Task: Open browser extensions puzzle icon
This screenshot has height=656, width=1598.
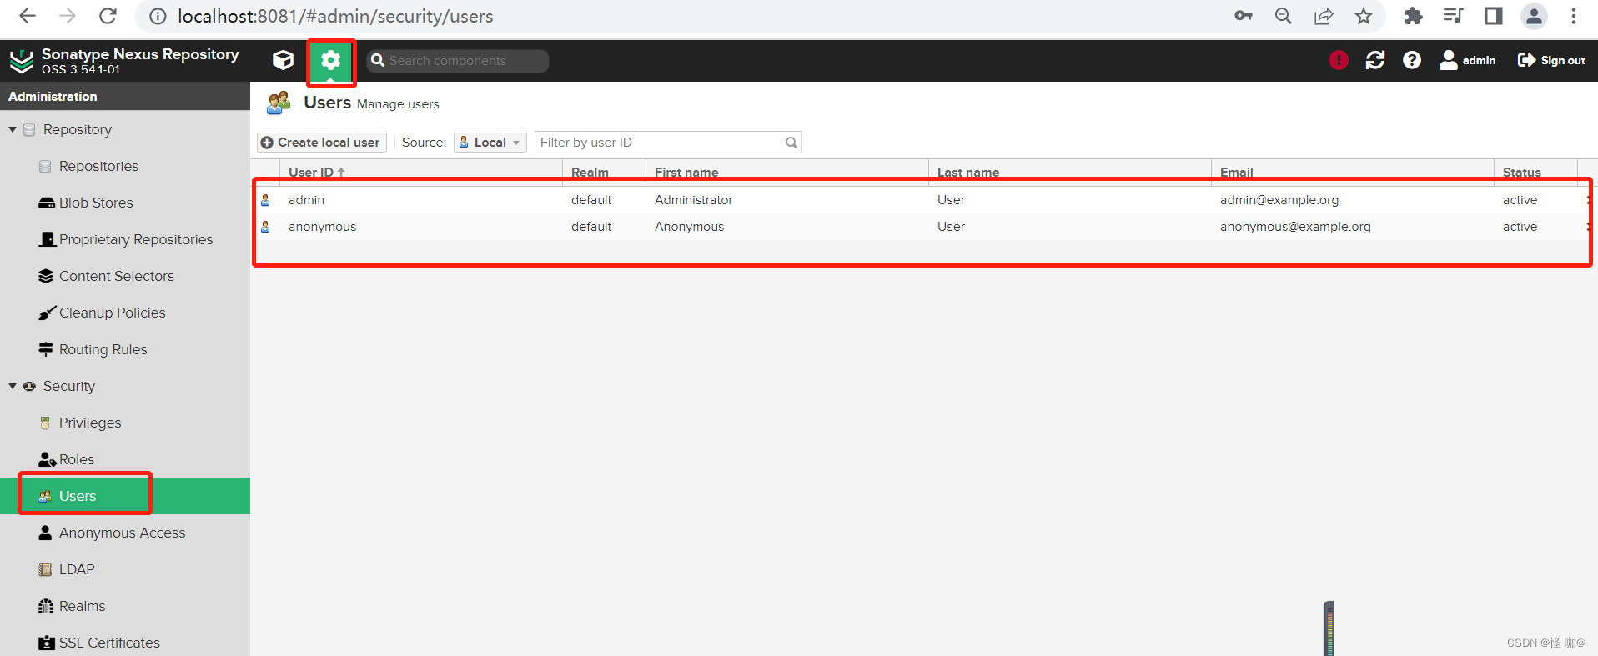Action: (x=1414, y=16)
